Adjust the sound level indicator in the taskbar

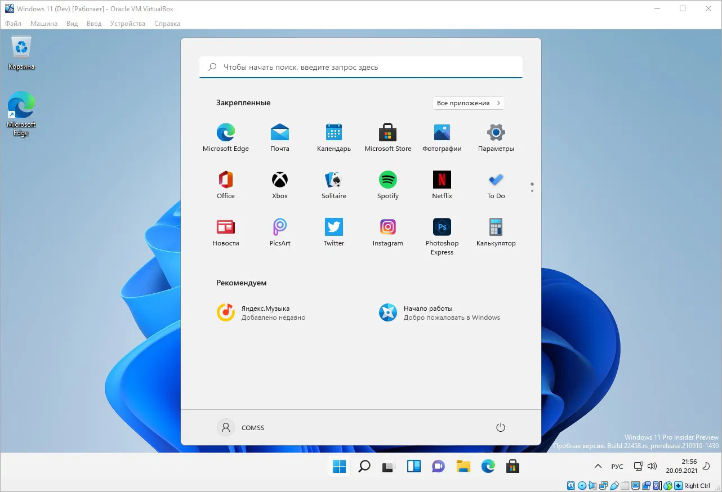[652, 466]
